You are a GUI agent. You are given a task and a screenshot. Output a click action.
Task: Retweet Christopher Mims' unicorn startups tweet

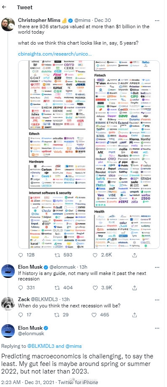point(57,255)
